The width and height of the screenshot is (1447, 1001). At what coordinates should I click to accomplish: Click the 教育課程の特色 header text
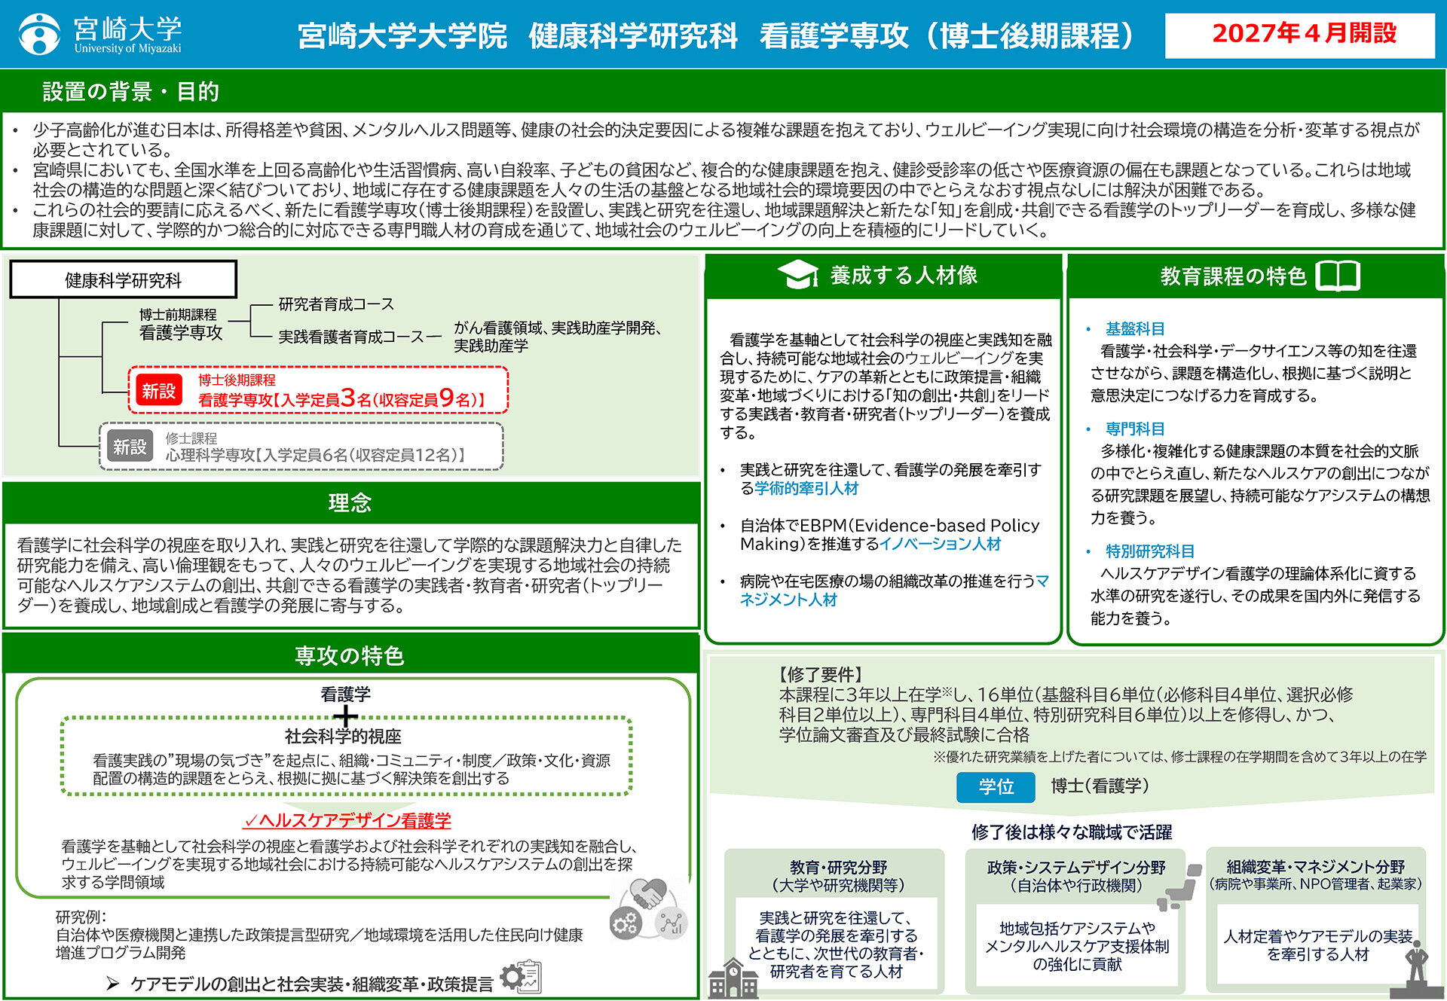(x=1233, y=276)
